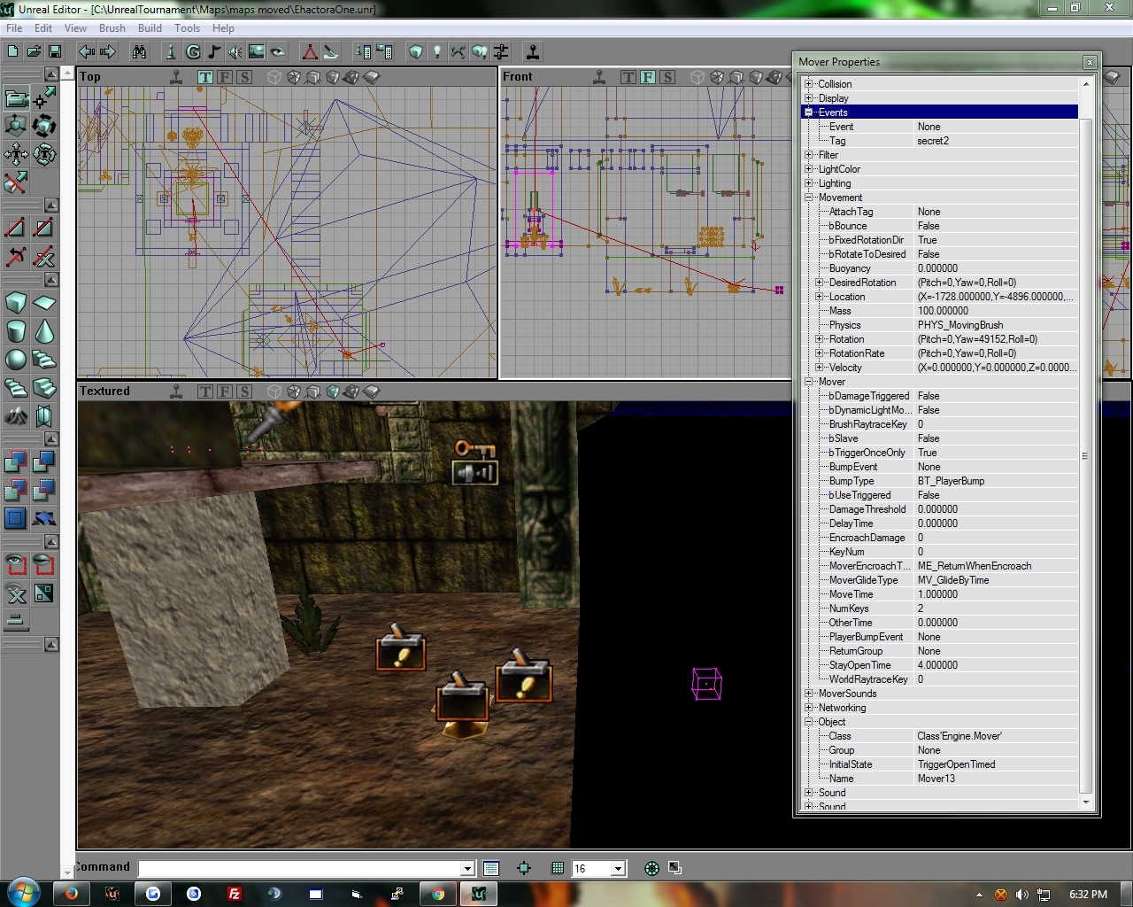The image size is (1133, 907).
Task: Select the Vertex Editing tool
Action: (x=44, y=97)
